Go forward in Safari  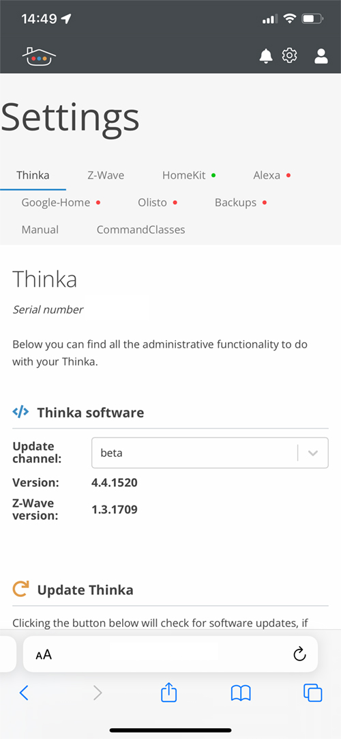[x=98, y=693]
